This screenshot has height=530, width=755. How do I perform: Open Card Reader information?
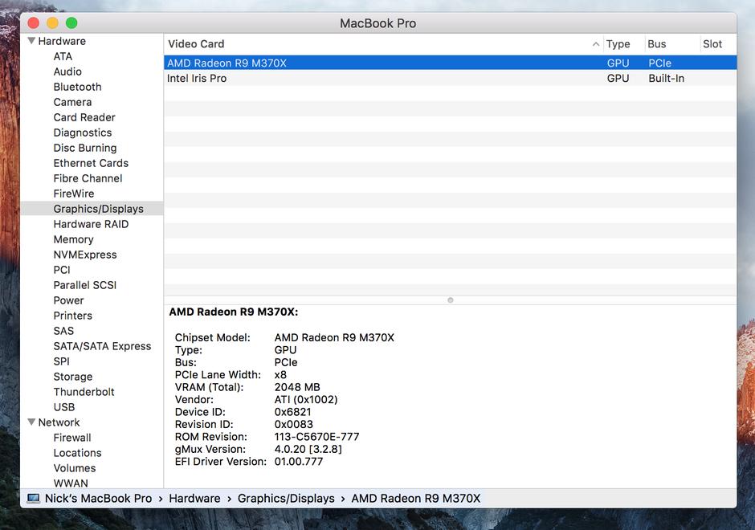84,117
